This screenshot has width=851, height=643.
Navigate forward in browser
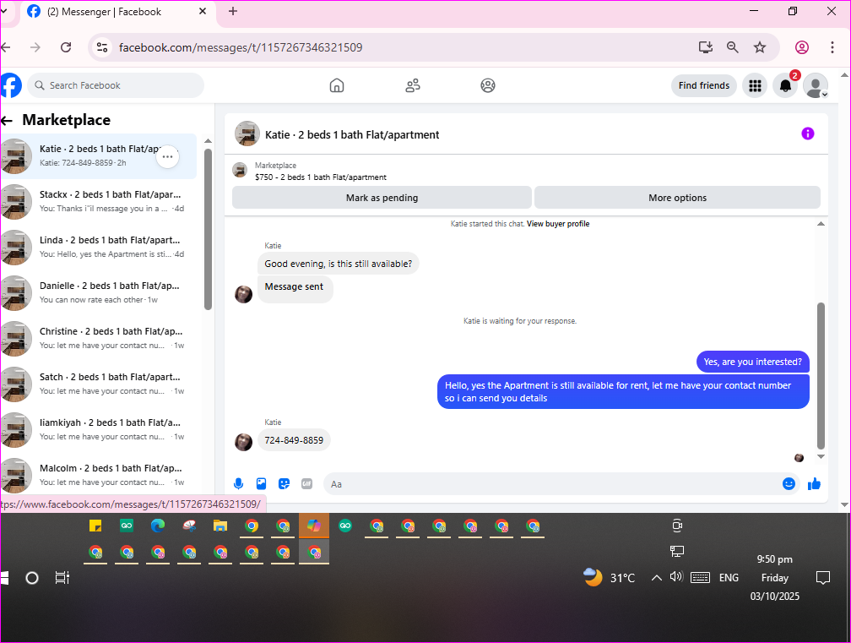click(35, 47)
